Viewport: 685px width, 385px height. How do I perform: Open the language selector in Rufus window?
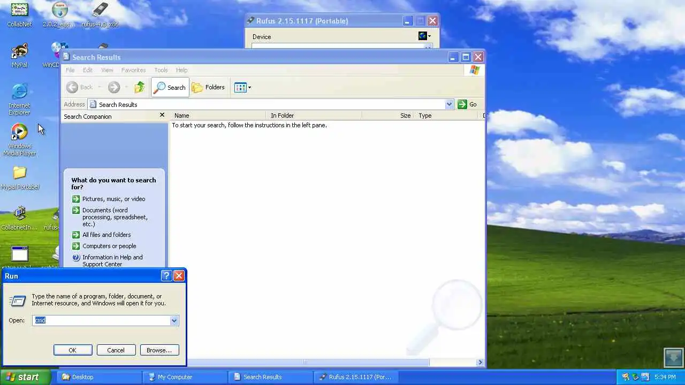click(x=424, y=36)
